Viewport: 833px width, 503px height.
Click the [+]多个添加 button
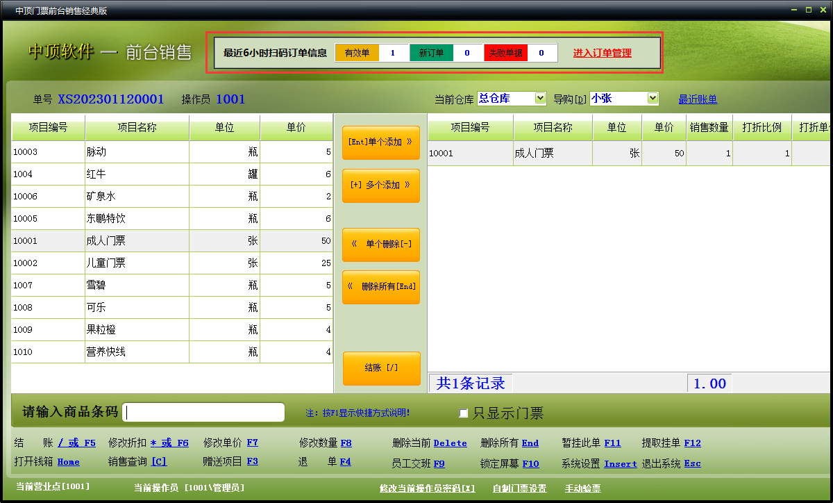click(381, 185)
